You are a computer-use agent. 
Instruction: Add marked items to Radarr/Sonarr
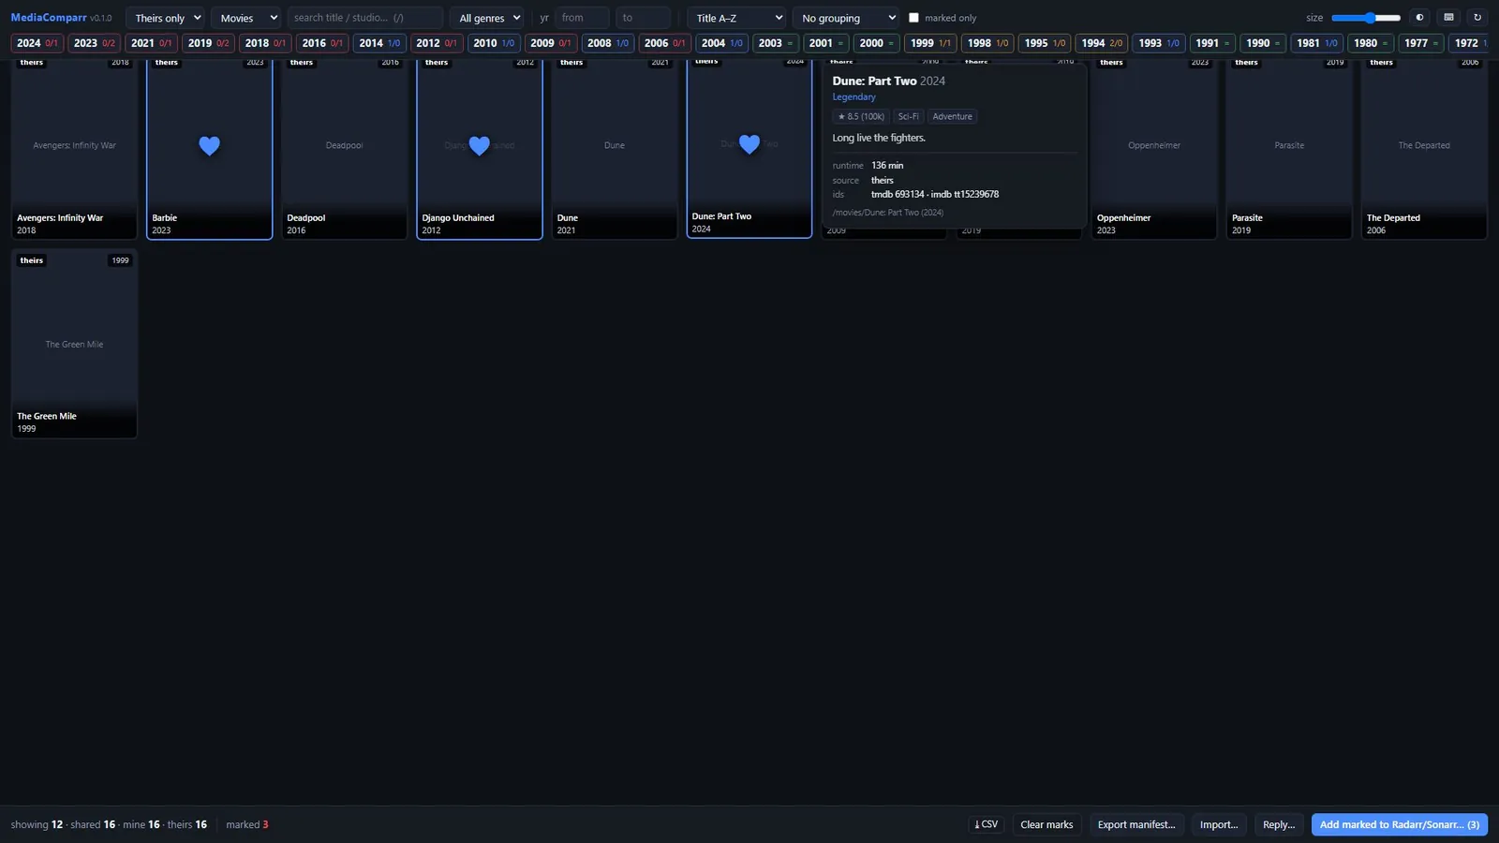pos(1400,824)
